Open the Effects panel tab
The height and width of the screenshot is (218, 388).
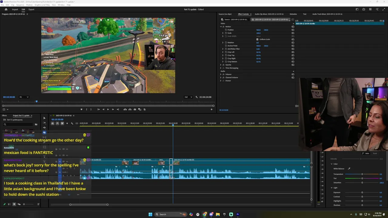tap(4, 115)
